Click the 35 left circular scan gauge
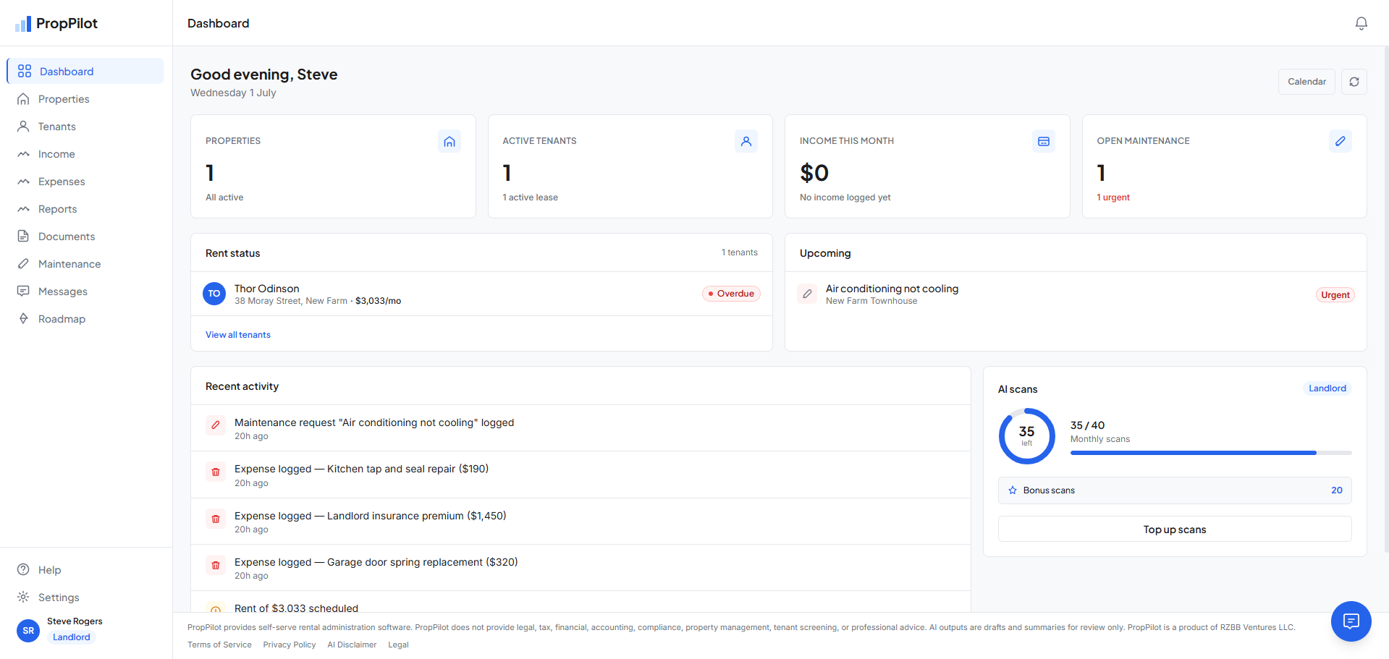 tap(1026, 436)
